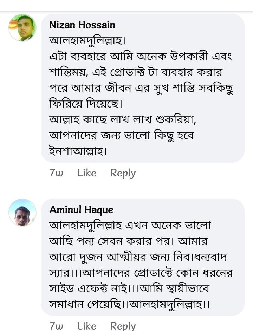Click the last line ইনশাআল্লাহ in Nizan's comment
This screenshot has height=331, width=253.
pos(78,151)
